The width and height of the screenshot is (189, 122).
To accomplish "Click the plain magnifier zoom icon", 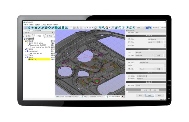I will click(x=103, y=28).
